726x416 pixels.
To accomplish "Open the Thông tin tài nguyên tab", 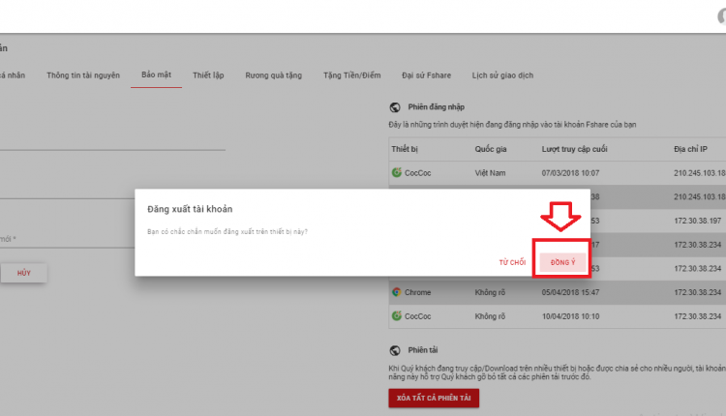I will [83, 75].
